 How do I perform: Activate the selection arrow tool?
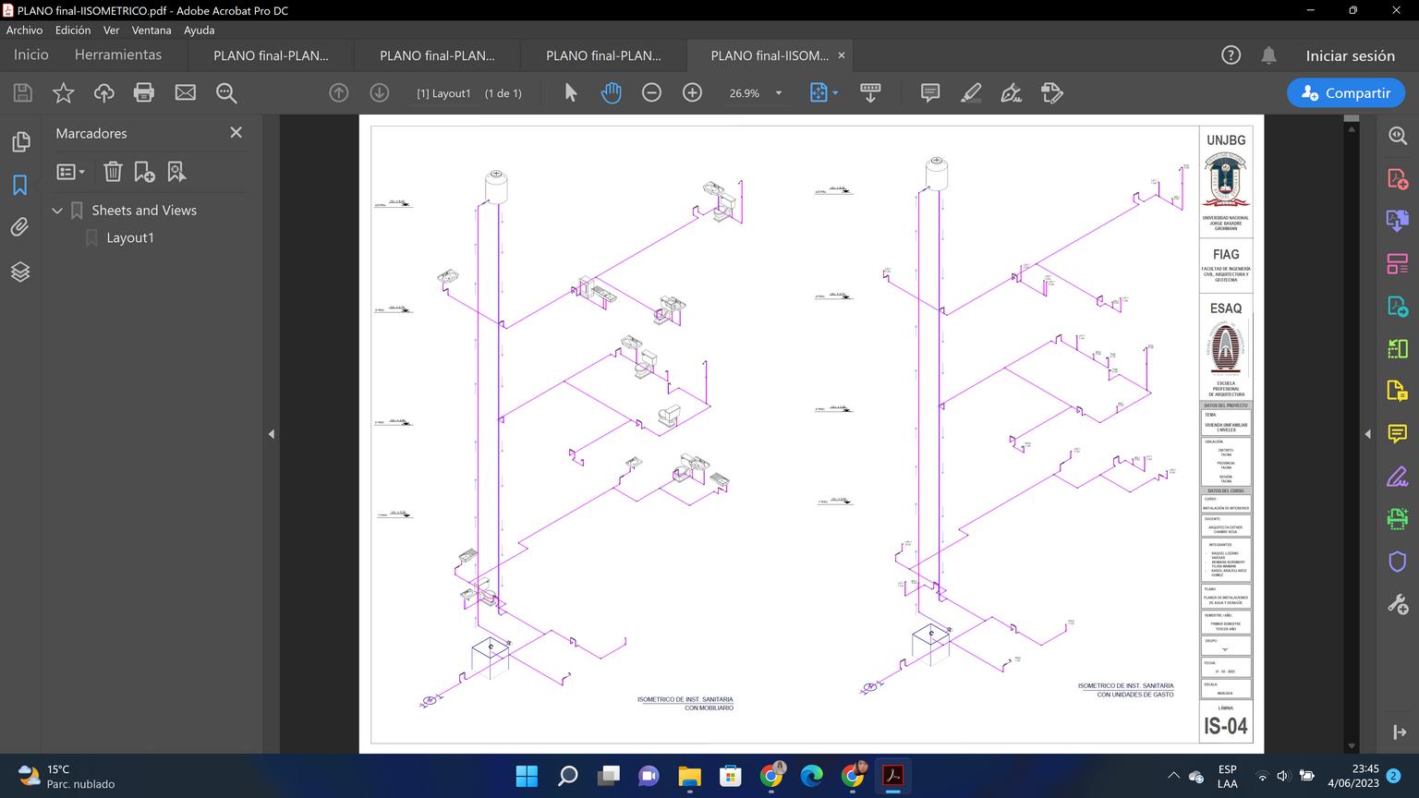[x=571, y=92]
